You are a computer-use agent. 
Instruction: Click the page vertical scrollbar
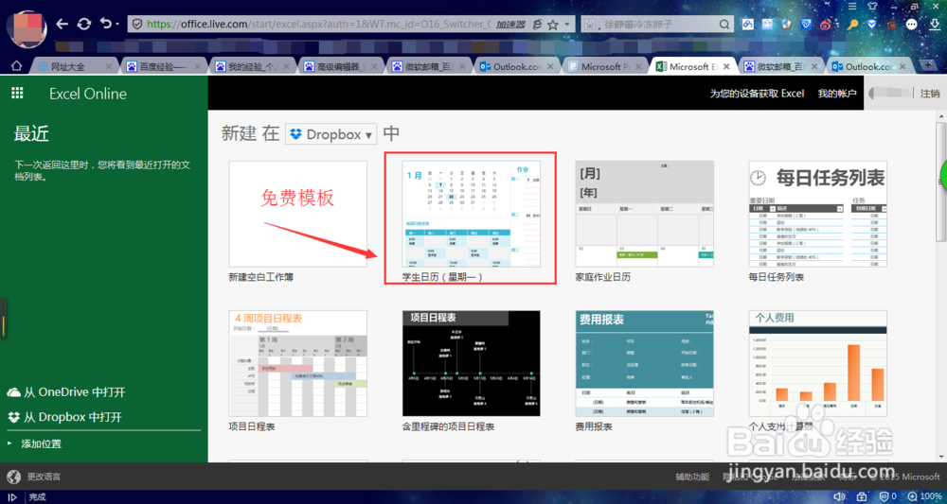pos(941,181)
